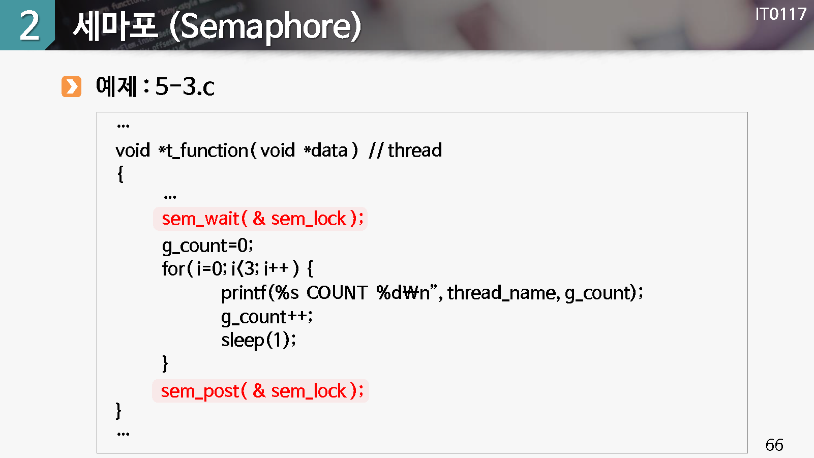This screenshot has height=458, width=814.
Task: Click the for loop header line
Action: pos(237,268)
